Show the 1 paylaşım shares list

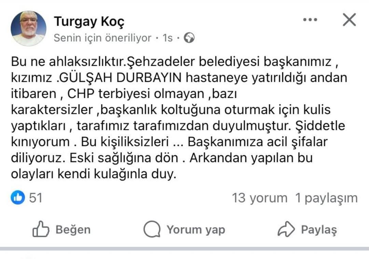[326, 198]
